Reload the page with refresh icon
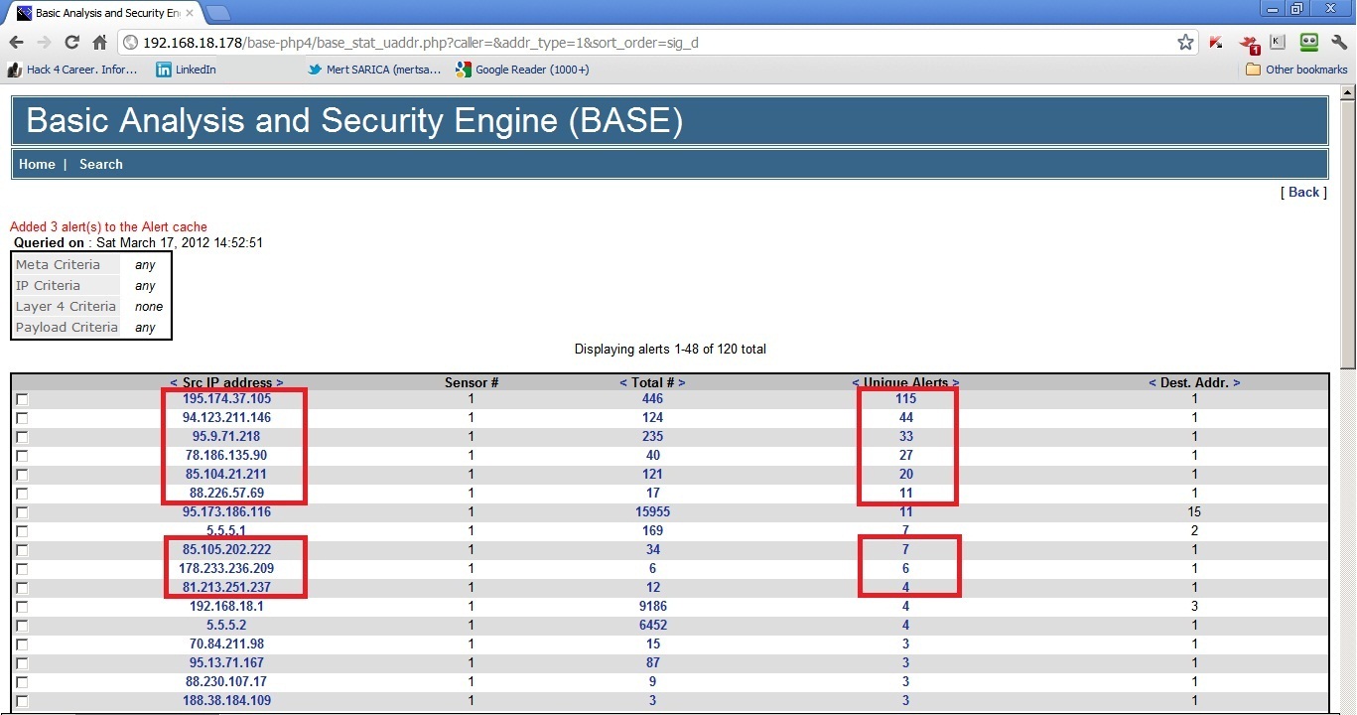This screenshot has height=715, width=1357. [x=71, y=43]
